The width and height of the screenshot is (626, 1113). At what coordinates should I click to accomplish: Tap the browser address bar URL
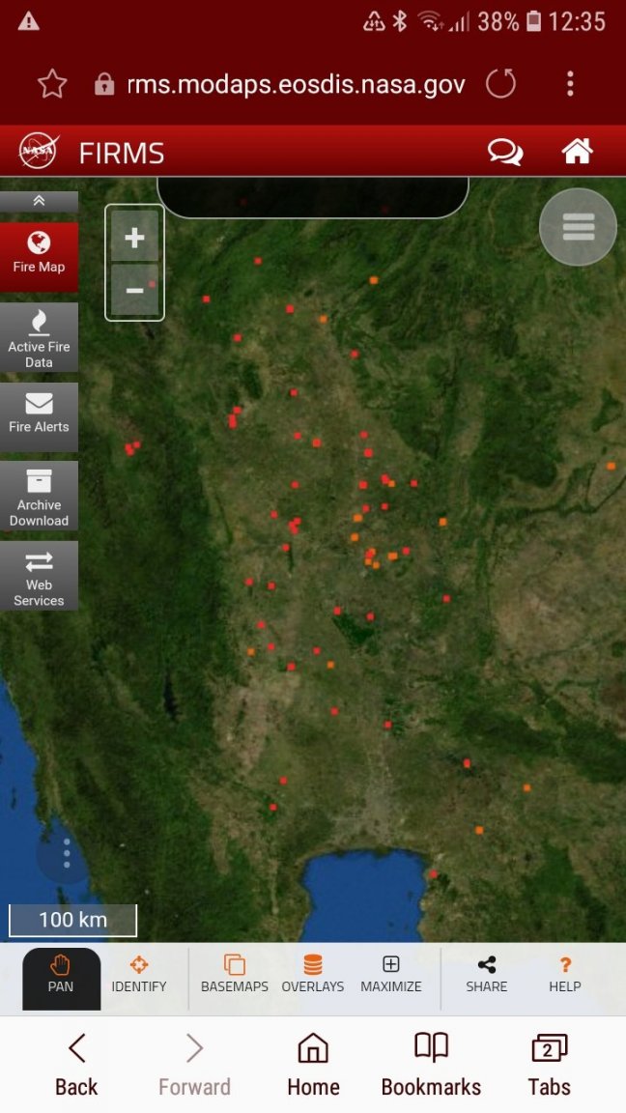coord(296,84)
